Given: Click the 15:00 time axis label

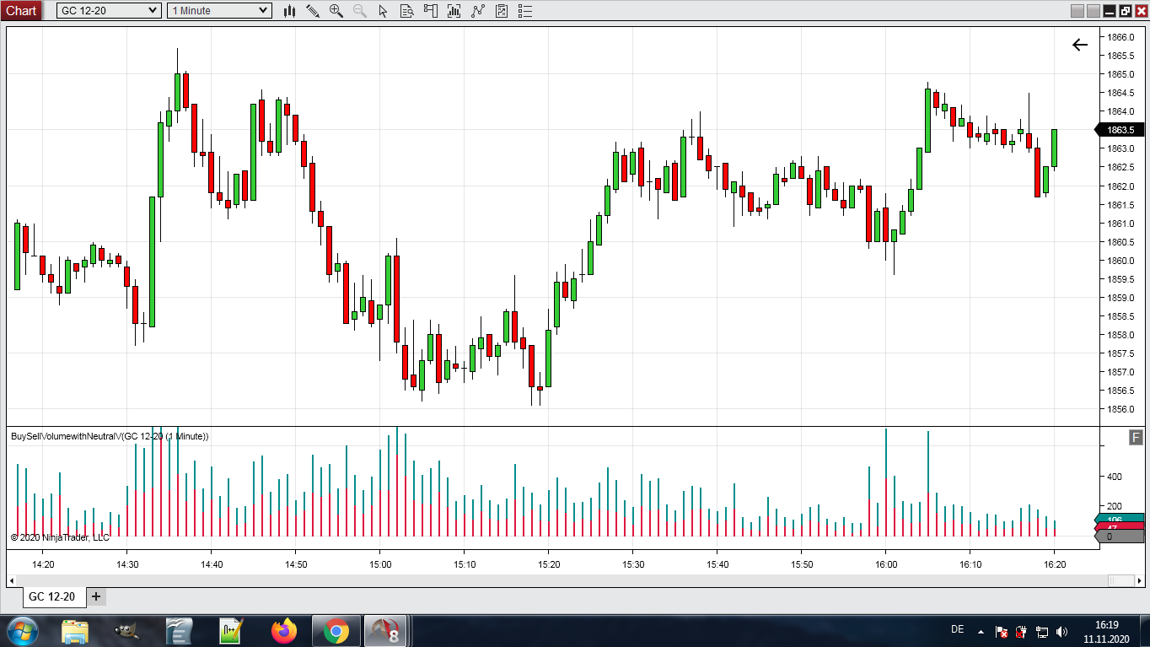Looking at the screenshot, I should (380, 564).
